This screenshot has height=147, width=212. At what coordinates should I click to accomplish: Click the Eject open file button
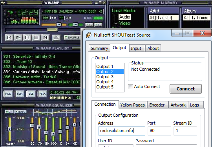(x=57, y=37)
